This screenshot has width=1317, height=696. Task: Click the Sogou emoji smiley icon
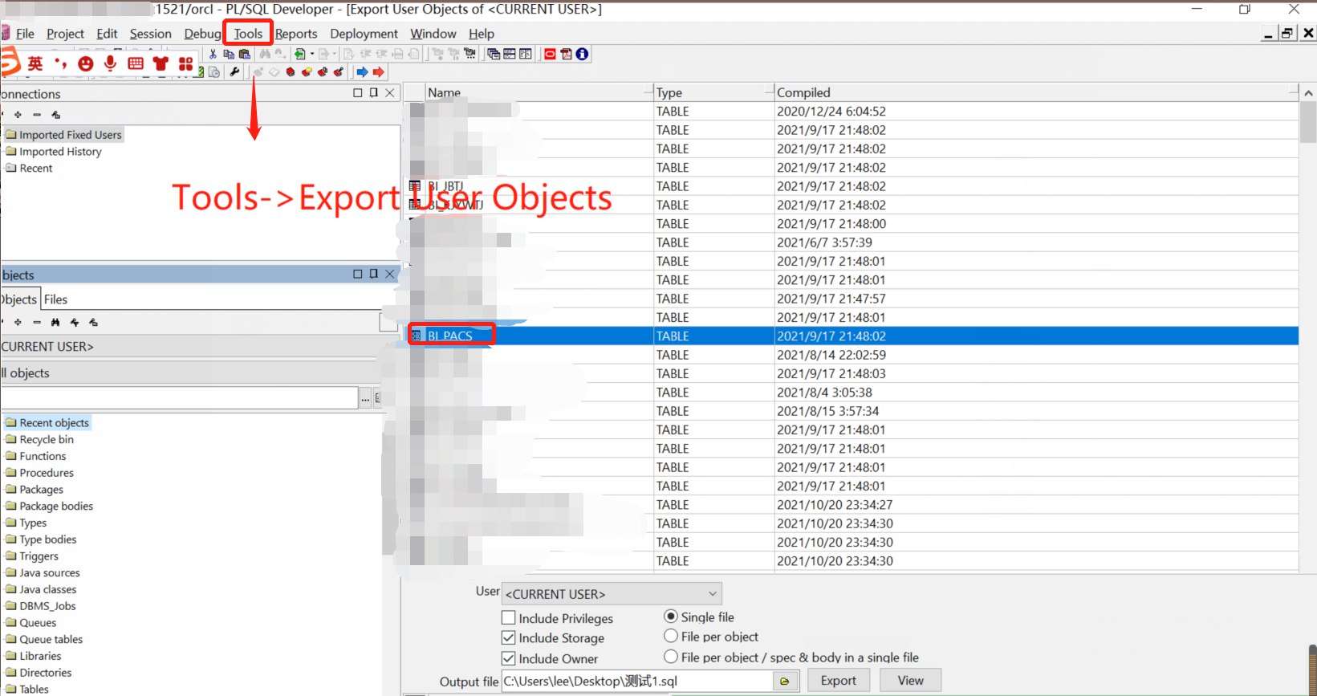click(x=86, y=63)
